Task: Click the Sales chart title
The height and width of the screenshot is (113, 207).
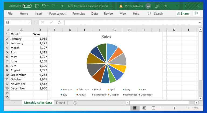Action: [106, 37]
